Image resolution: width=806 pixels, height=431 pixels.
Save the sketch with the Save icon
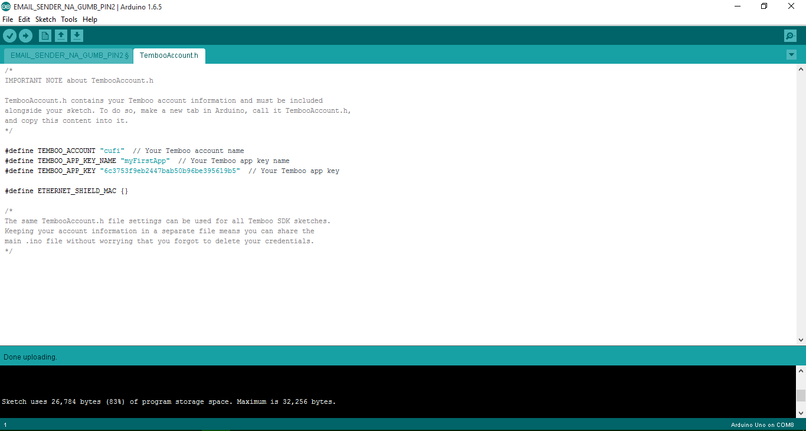pyautogui.click(x=77, y=36)
